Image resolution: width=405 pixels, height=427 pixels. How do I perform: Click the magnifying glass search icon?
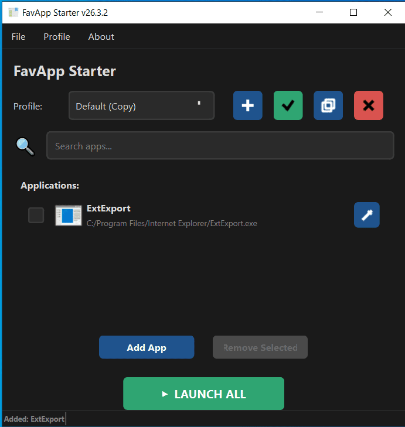(x=25, y=146)
